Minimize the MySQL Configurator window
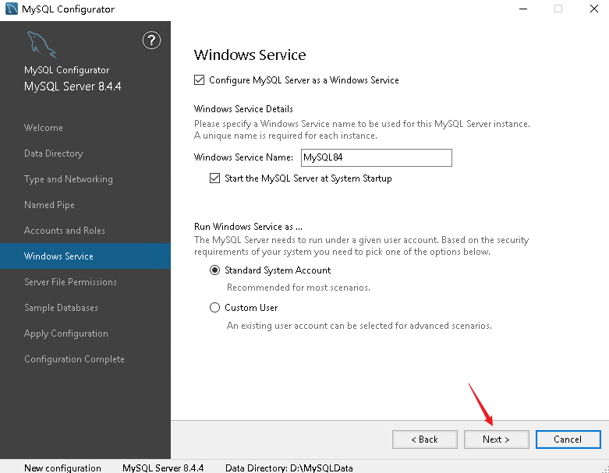 523,9
